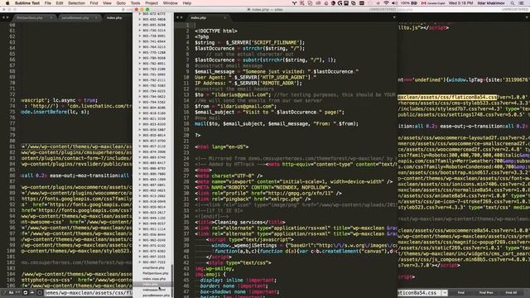This screenshot has height=298, width=530.
Task: Click the Wed 5:18 PM clock
Action: click(460, 3)
